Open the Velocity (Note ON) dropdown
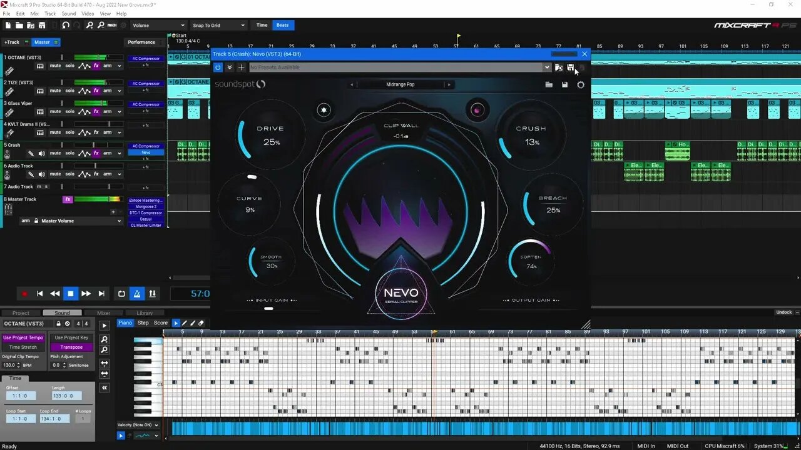This screenshot has height=450, width=801. click(138, 425)
